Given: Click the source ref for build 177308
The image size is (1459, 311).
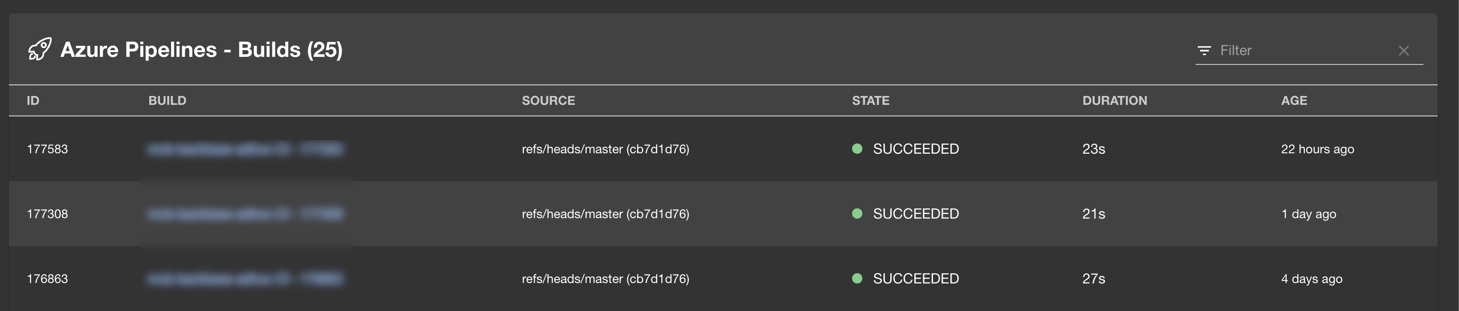Looking at the screenshot, I should [605, 214].
